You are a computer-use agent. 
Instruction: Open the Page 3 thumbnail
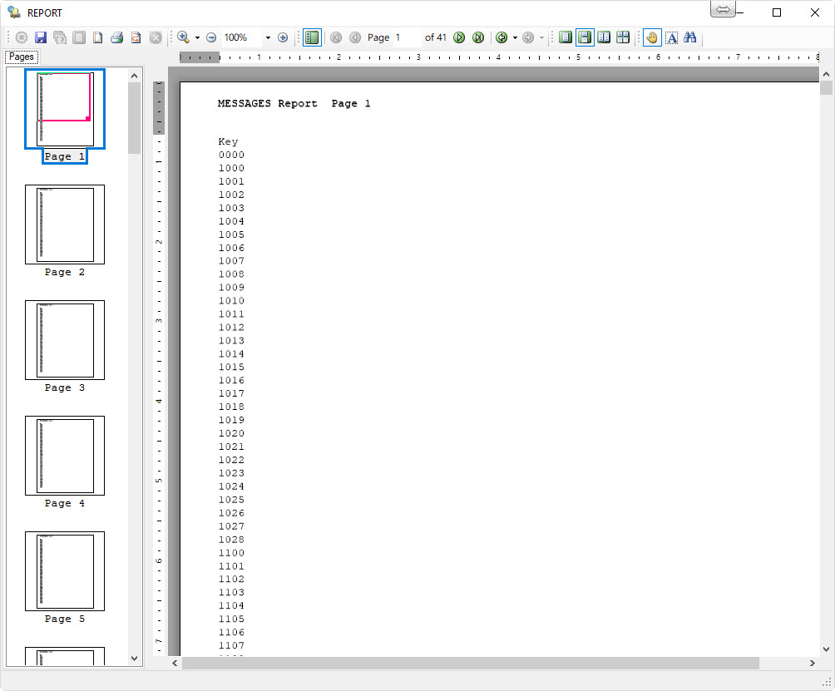[x=65, y=339]
